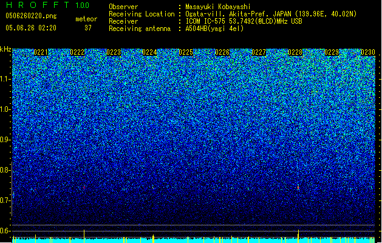Click the yellow intensity spike below 0224
Image resolution: width=382 pixels, height=243 pixels.
153,238
